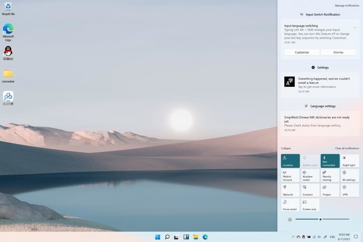This screenshot has height=242, width=363.
Task: Click the brightness slider track
Action: click(x=322, y=219)
